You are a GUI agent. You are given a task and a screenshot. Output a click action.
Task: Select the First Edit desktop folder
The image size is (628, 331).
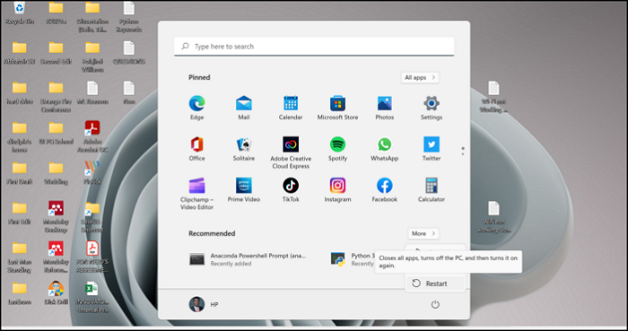(x=19, y=213)
